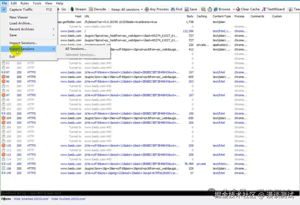Click the Filters label in status bar
Image resolution: width=300 pixels, height=205 pixels.
click(x=6, y=199)
